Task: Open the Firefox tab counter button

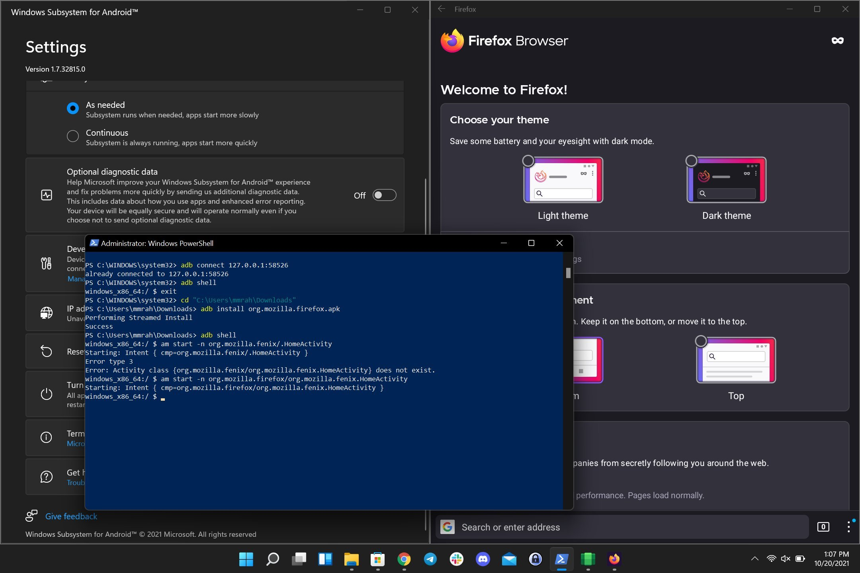Action: coord(823,527)
